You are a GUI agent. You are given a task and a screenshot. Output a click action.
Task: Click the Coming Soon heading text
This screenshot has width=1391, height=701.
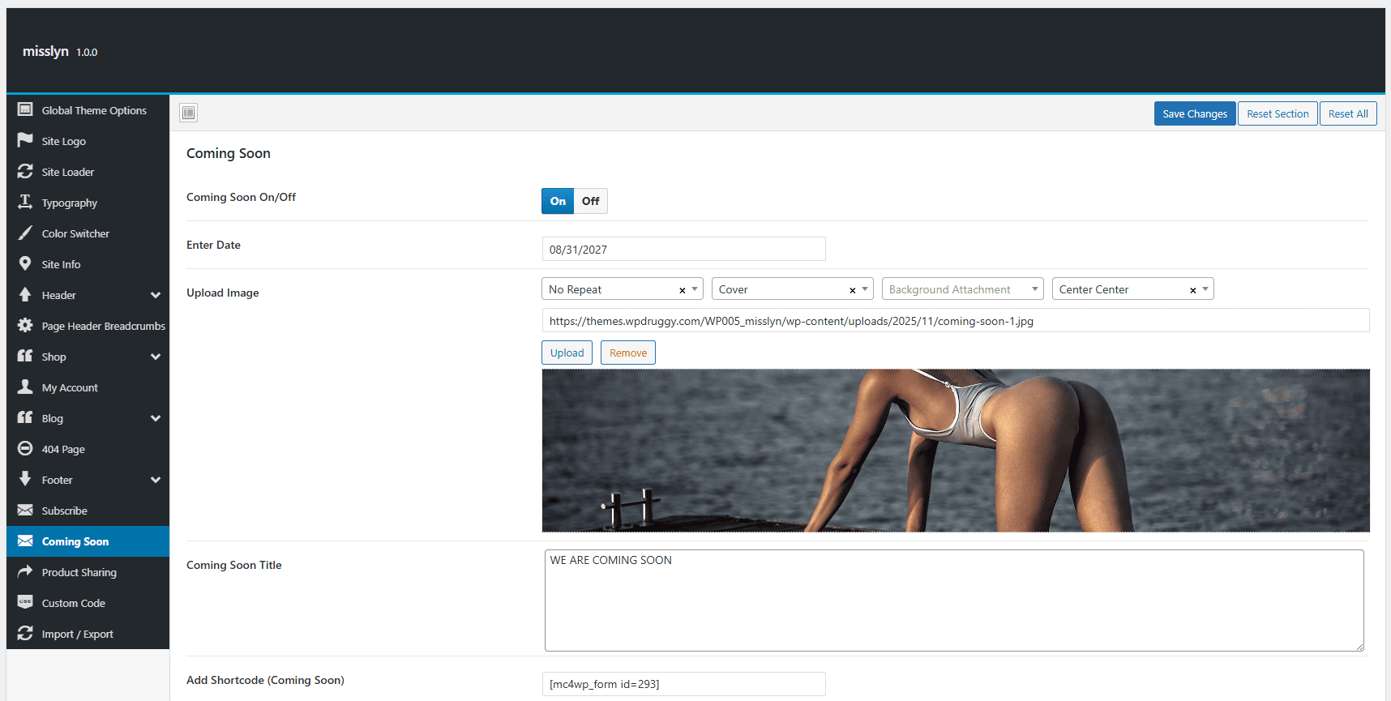click(229, 153)
